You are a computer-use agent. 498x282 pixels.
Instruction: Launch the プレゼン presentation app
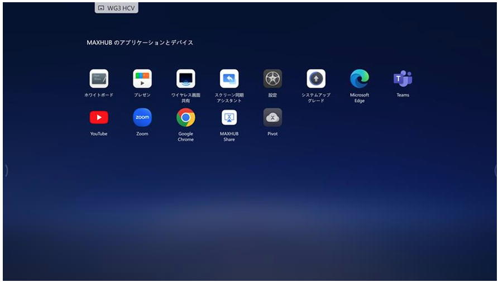[142, 78]
